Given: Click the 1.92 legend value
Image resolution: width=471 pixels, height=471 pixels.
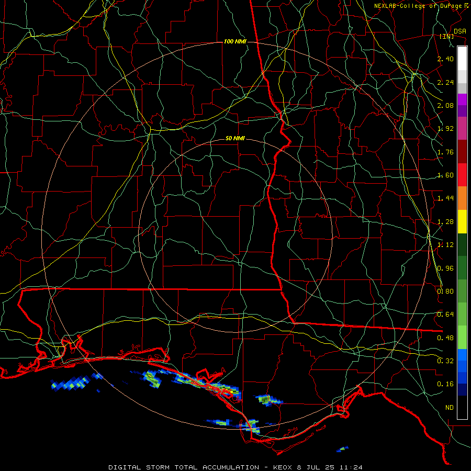Looking at the screenshot, I should pos(445,129).
